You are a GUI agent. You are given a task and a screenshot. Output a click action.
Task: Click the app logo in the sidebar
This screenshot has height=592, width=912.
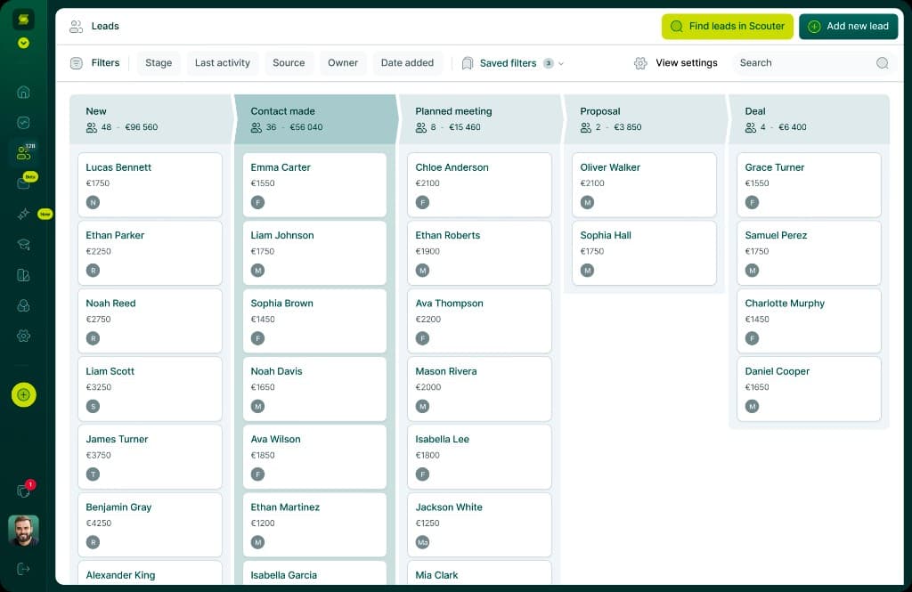click(x=23, y=20)
